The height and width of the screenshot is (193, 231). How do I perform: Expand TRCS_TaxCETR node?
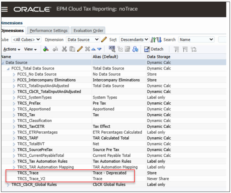(x=14, y=127)
